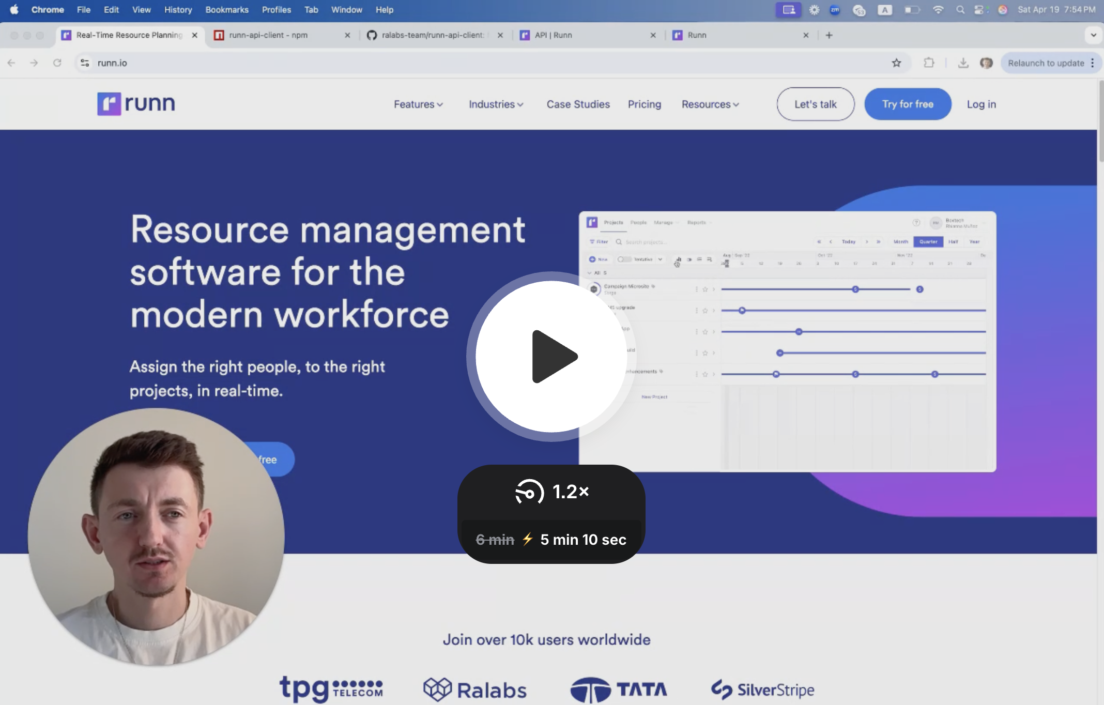
Task: Click the Try for free button
Action: click(x=908, y=104)
